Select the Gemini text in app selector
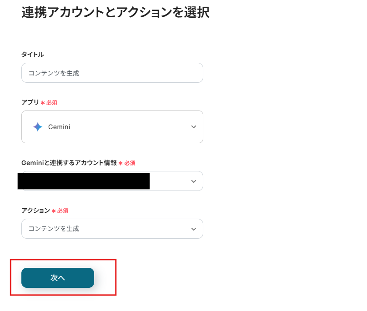Image resolution: width=367 pixels, height=311 pixels. click(59, 127)
